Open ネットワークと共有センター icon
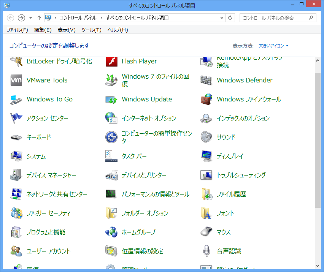The height and width of the screenshot is (272, 324). pos(16,194)
